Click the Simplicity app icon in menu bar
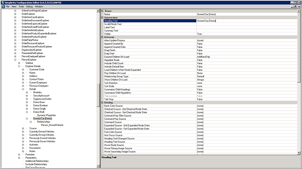302x169 pixels. (3, 7)
